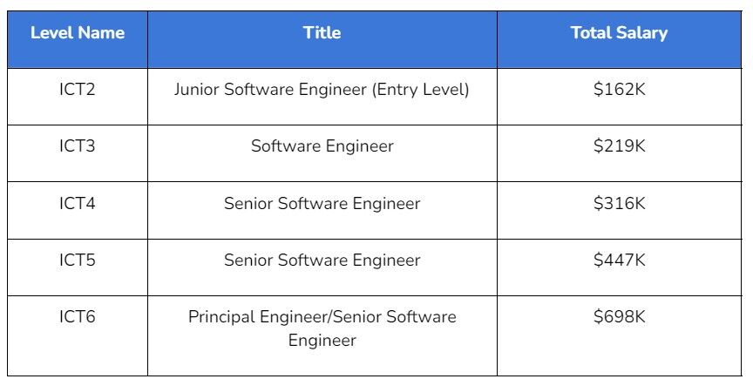Select the ICT3 level cell
The width and height of the screenshot is (753, 379).
pyautogui.click(x=78, y=146)
